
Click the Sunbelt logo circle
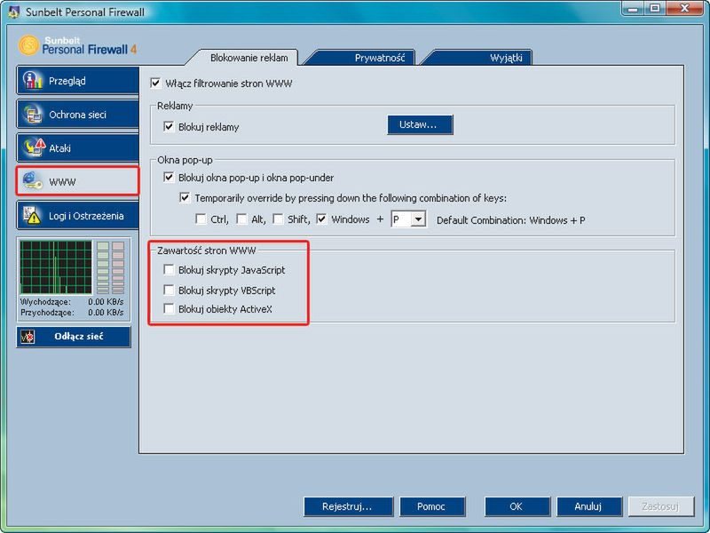point(28,45)
